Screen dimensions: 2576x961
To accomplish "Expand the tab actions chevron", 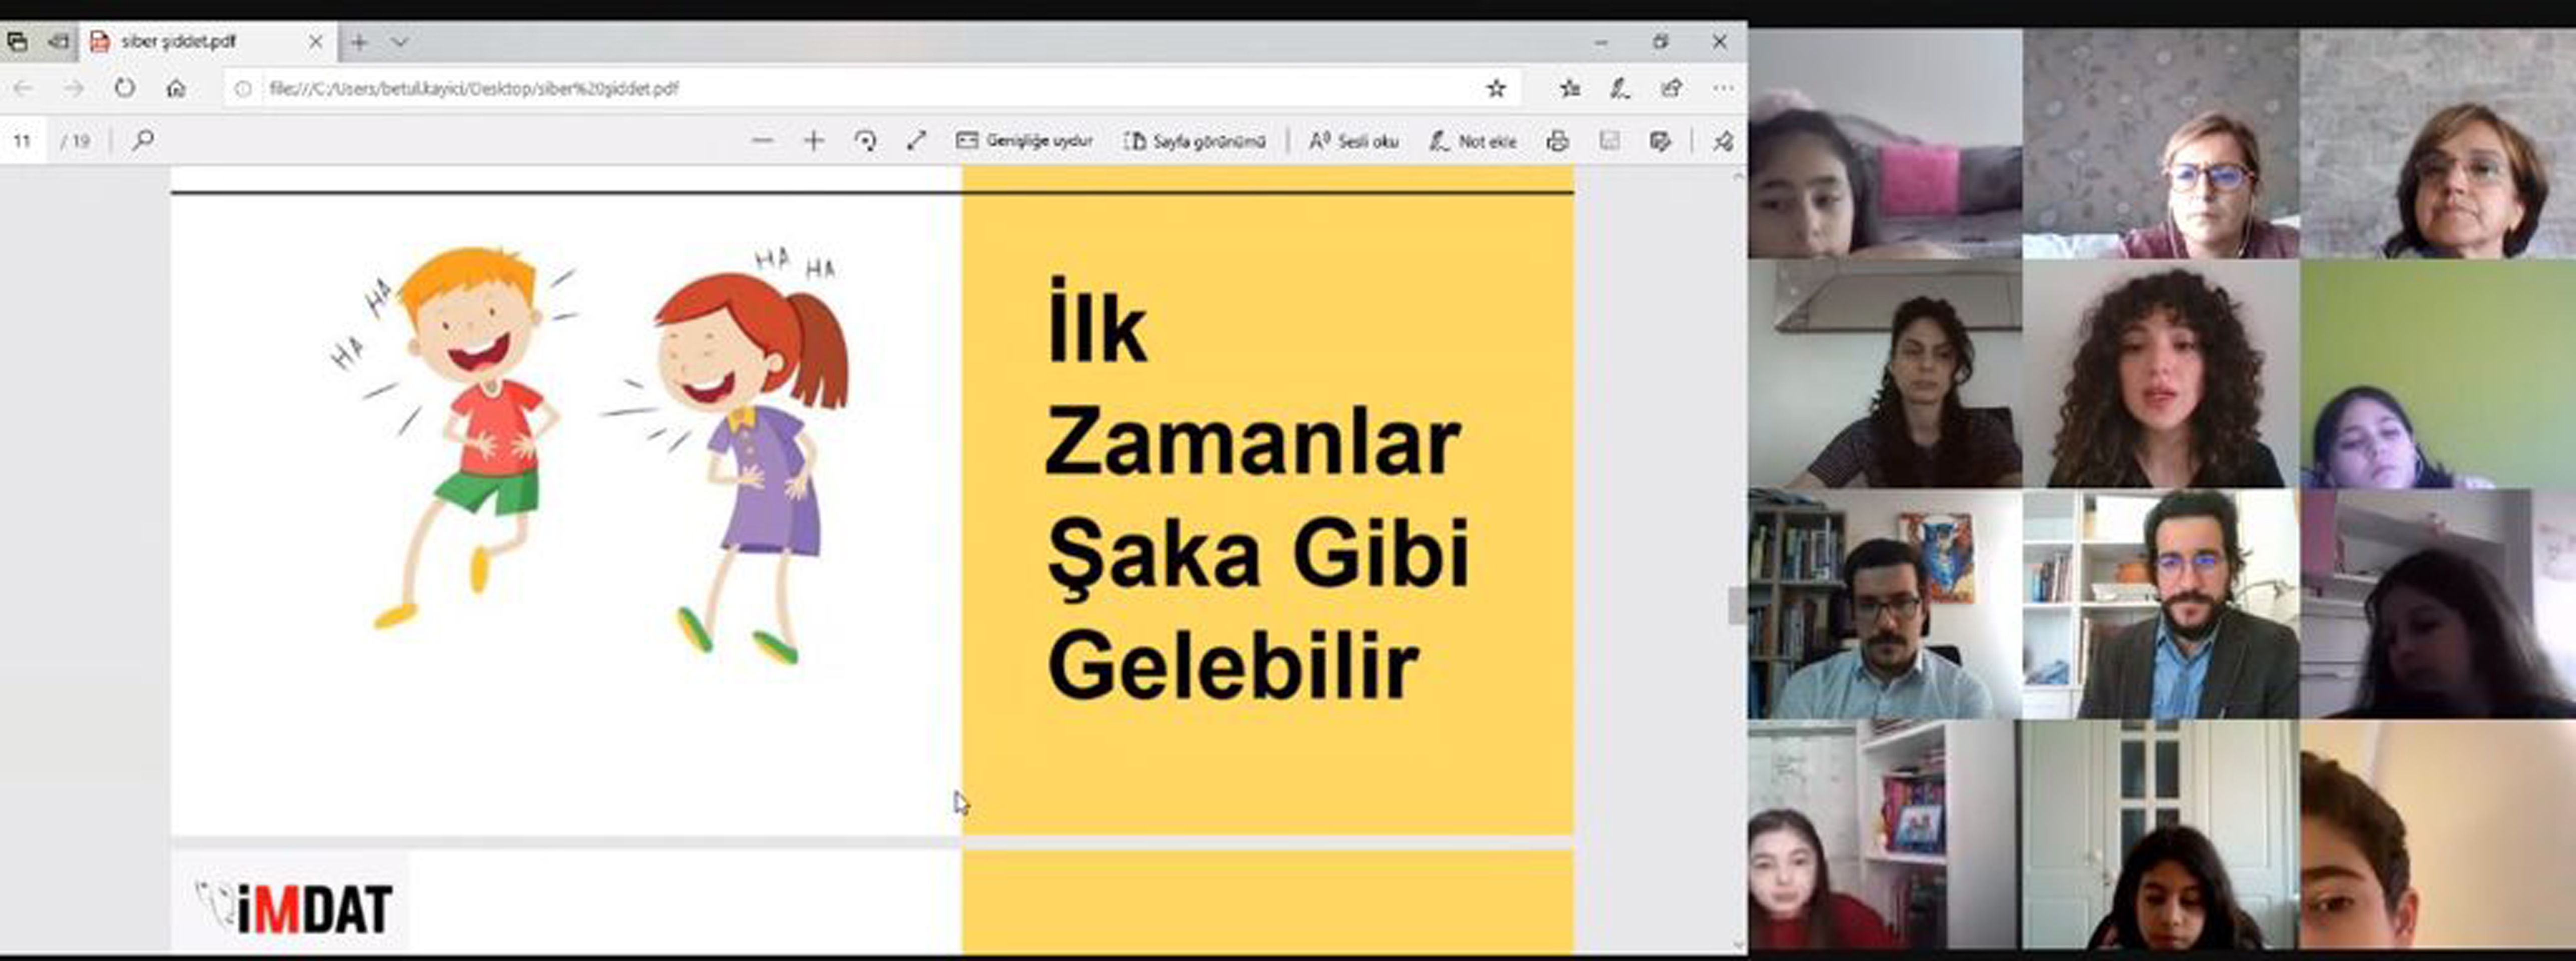I will (x=401, y=42).
